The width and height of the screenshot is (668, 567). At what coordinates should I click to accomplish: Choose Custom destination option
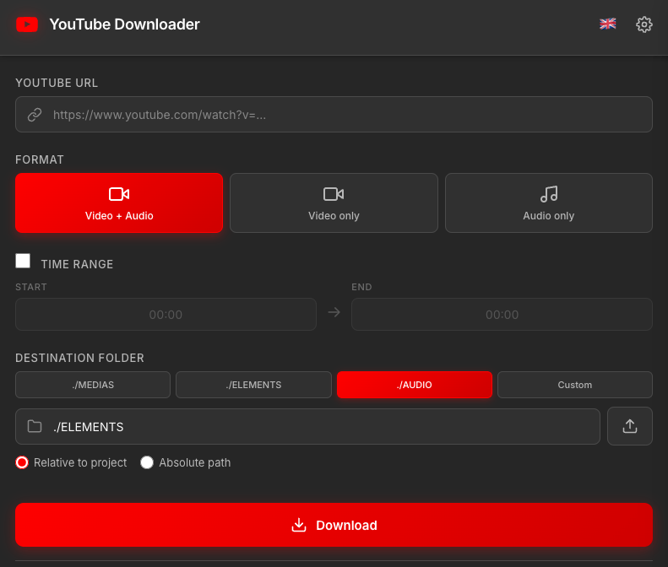tap(575, 385)
